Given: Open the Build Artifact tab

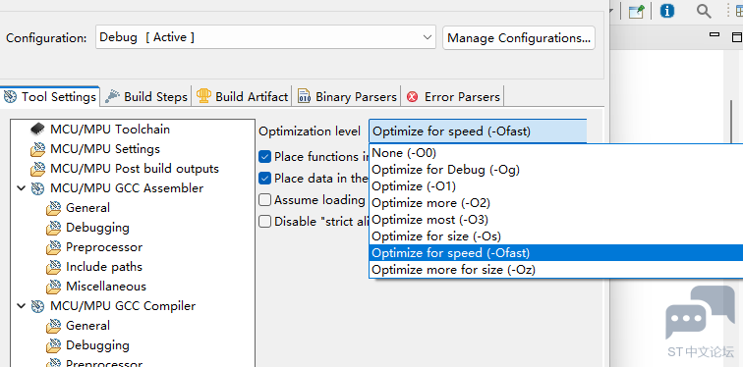Looking at the screenshot, I should point(242,97).
